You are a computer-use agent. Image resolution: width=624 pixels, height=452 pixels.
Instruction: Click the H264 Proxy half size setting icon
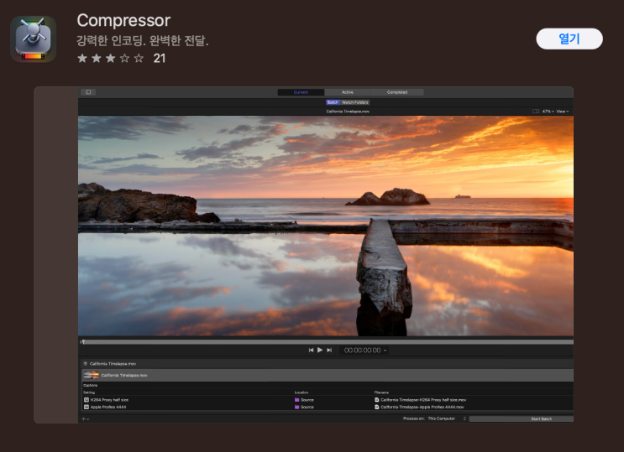point(86,400)
